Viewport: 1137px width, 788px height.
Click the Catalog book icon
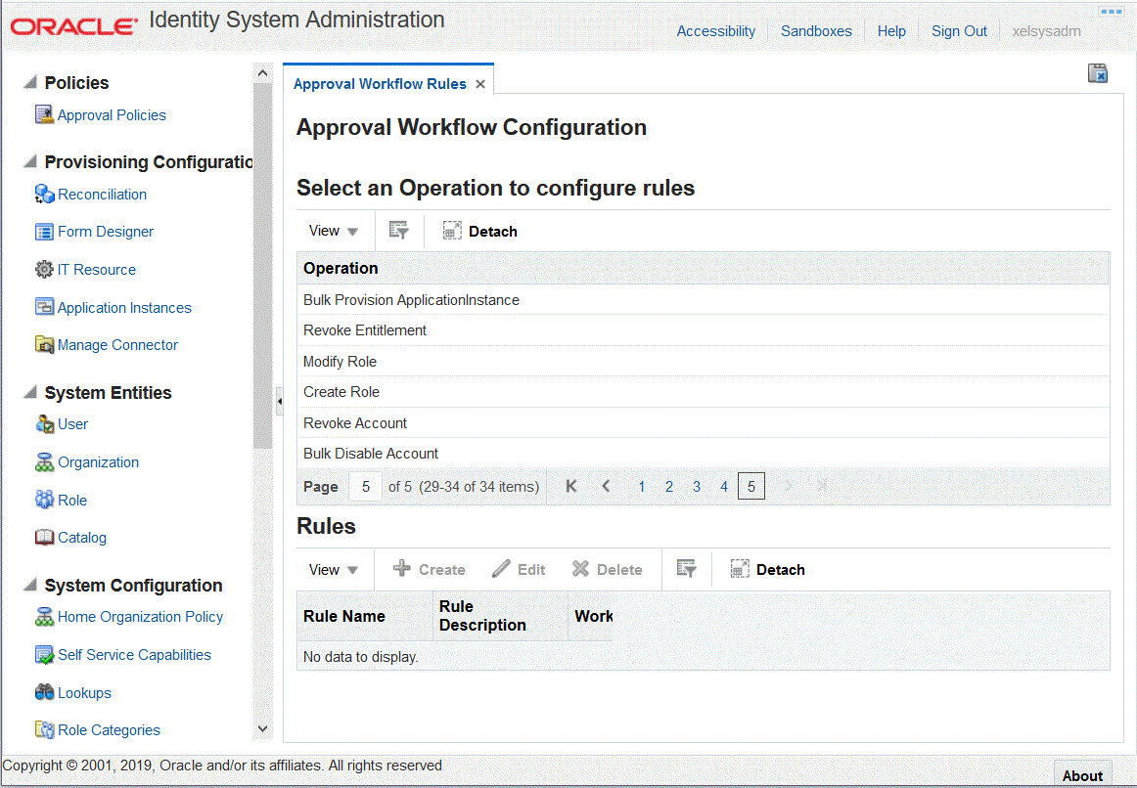pos(44,538)
